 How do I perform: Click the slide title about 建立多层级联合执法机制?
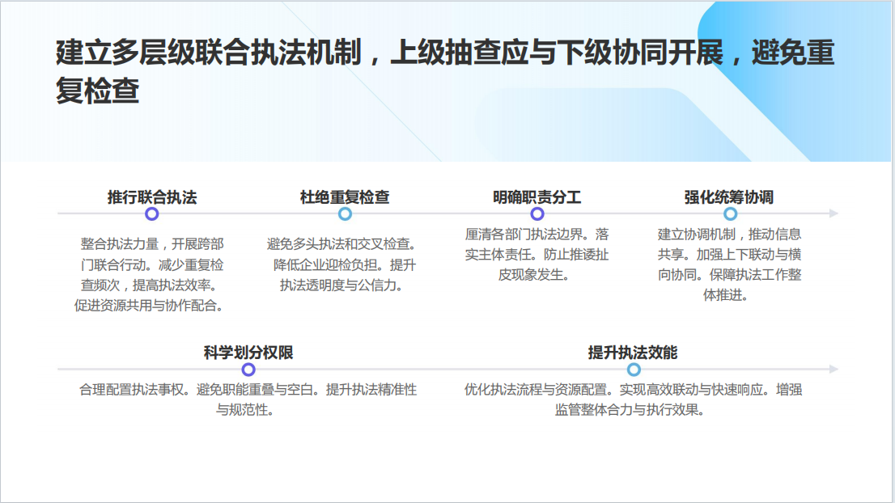[445, 72]
